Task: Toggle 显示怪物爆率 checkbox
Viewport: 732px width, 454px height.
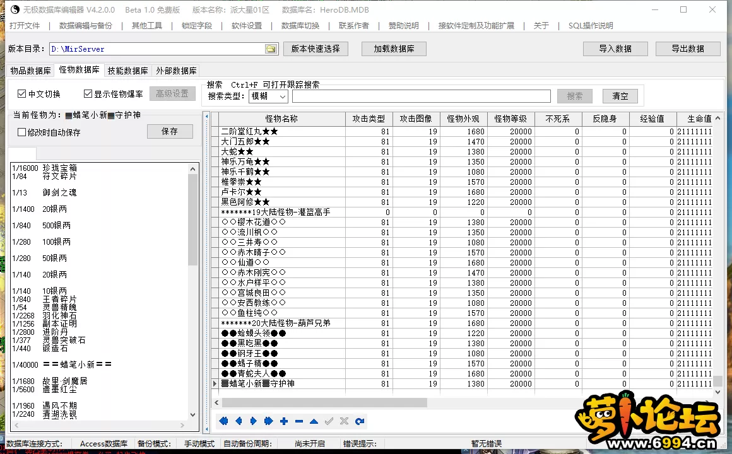Action: (x=88, y=94)
